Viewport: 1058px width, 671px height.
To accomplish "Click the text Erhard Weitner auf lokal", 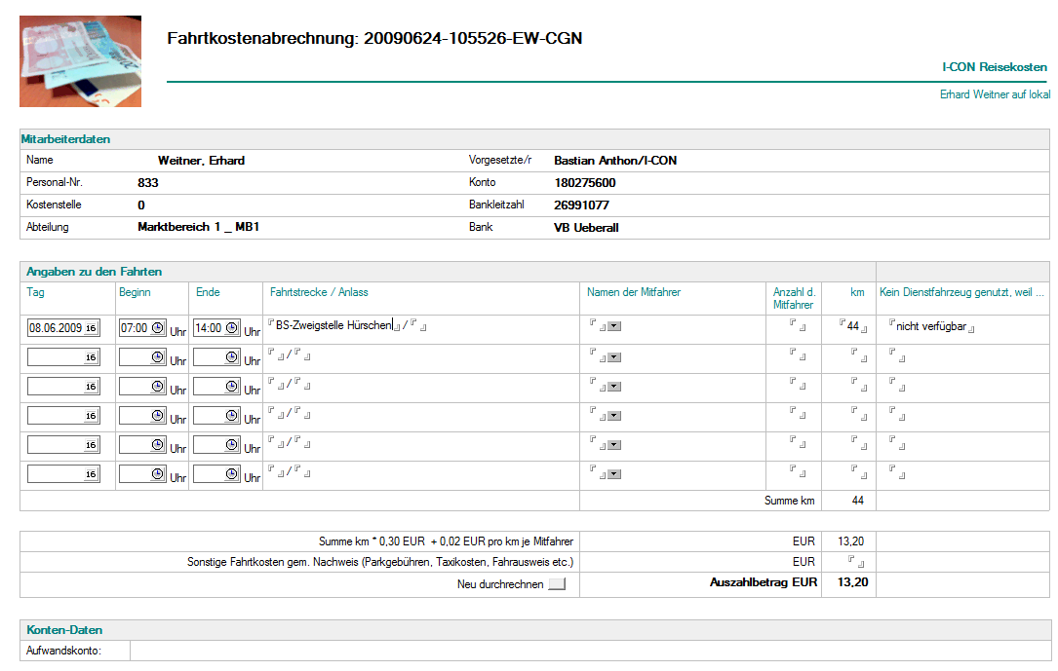I will [995, 94].
